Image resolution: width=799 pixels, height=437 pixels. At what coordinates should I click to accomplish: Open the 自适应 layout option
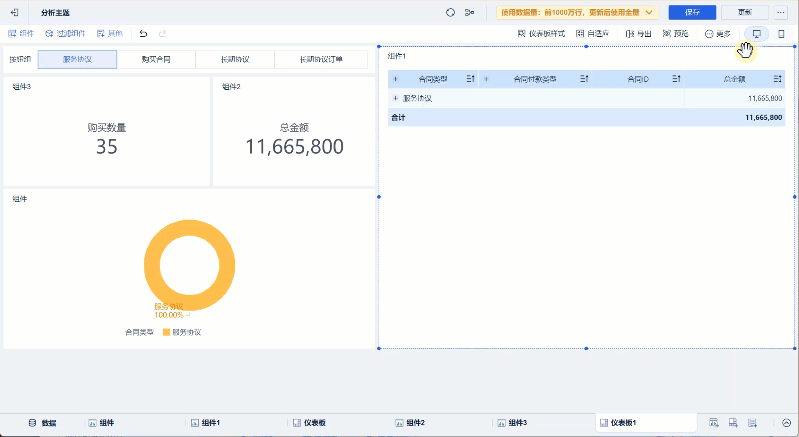593,34
